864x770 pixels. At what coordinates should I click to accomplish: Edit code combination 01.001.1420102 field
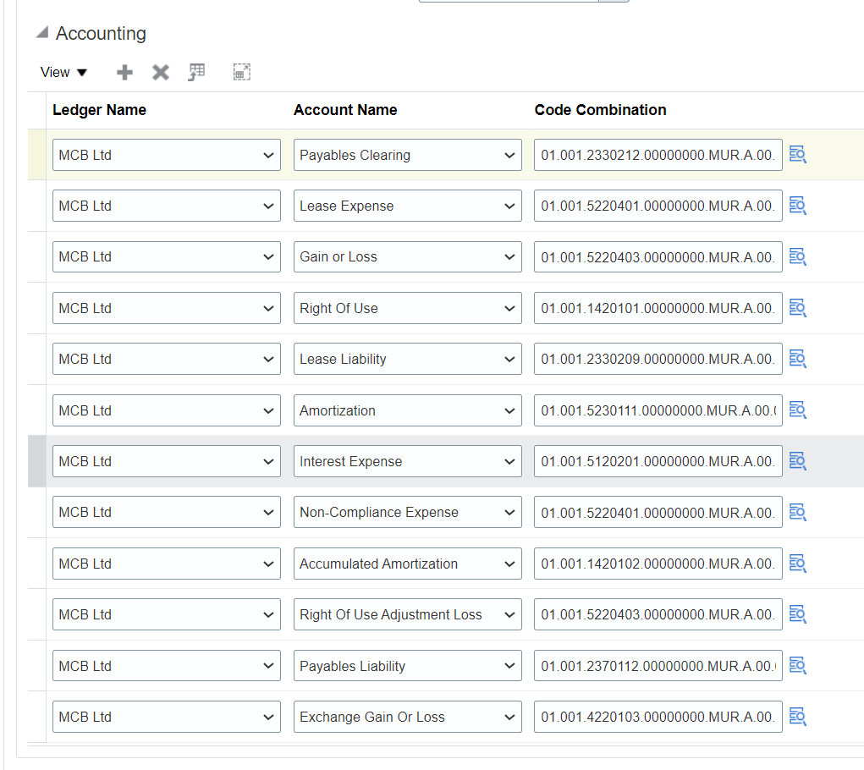[658, 564]
